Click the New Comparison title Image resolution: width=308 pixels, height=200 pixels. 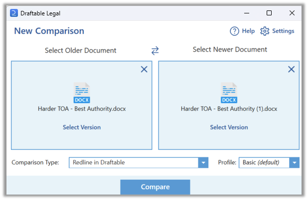[49, 31]
